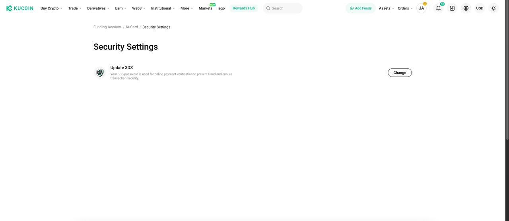Open the Web3 menu

(139, 8)
